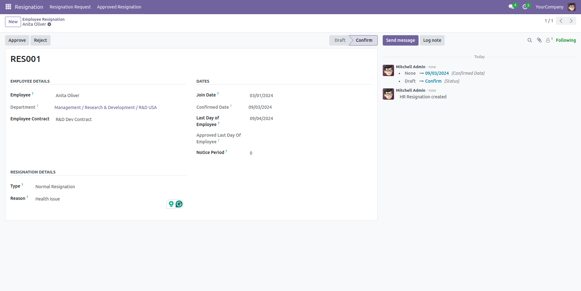Open the Approved Resignation menu
This screenshot has width=581, height=291.
click(119, 7)
